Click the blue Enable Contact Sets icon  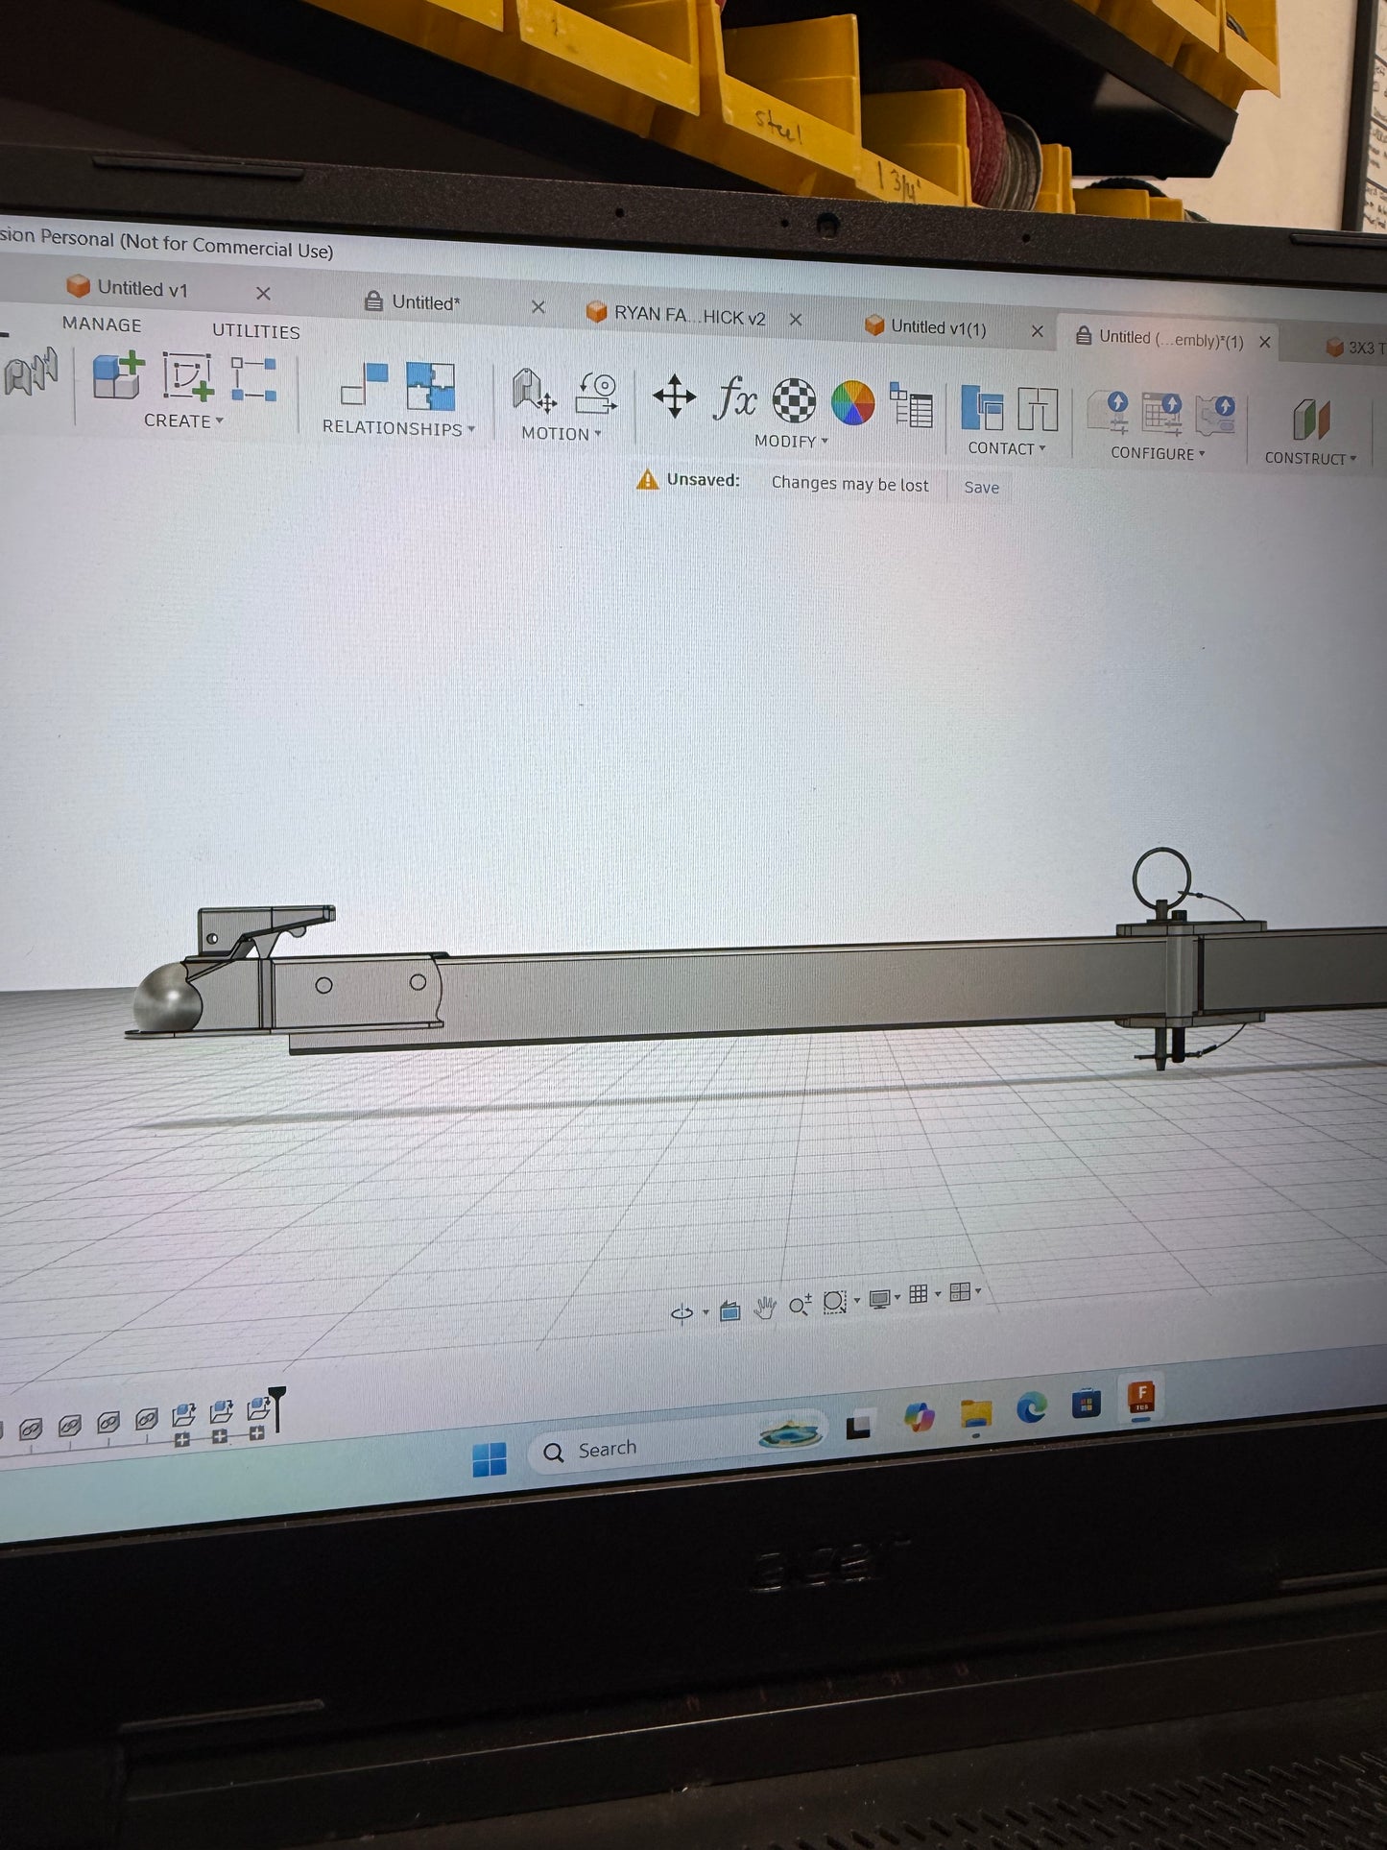pos(982,409)
